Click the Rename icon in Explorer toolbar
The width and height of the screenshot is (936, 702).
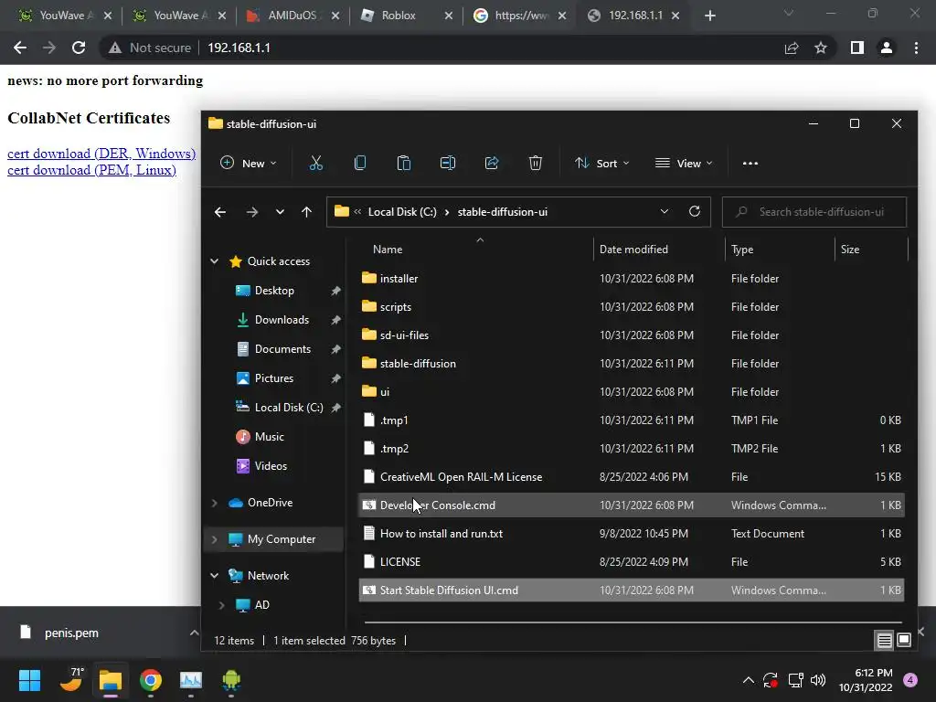tap(448, 163)
